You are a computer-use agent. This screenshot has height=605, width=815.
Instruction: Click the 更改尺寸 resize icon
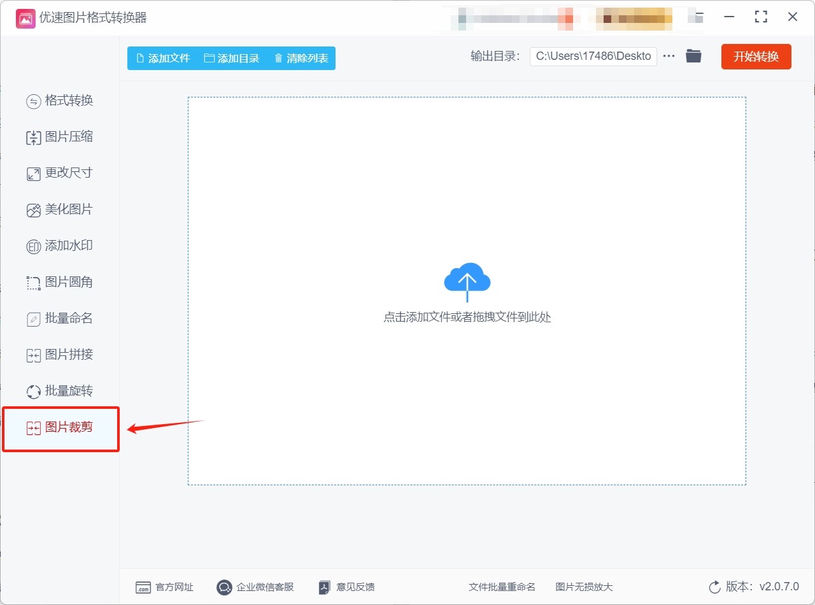click(33, 174)
